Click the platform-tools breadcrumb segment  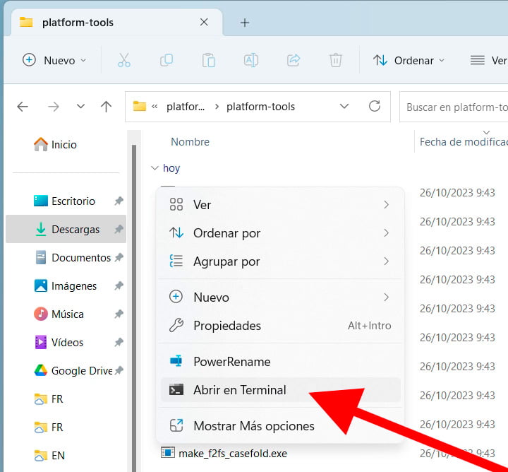[260, 107]
